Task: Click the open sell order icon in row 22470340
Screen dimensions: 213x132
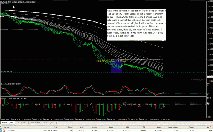Action: point(4,131)
